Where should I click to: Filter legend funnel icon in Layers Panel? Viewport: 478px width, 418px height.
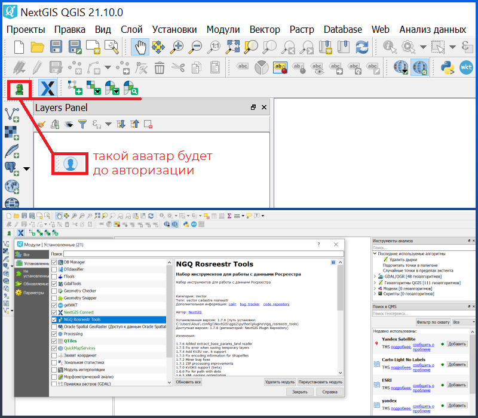click(82, 124)
